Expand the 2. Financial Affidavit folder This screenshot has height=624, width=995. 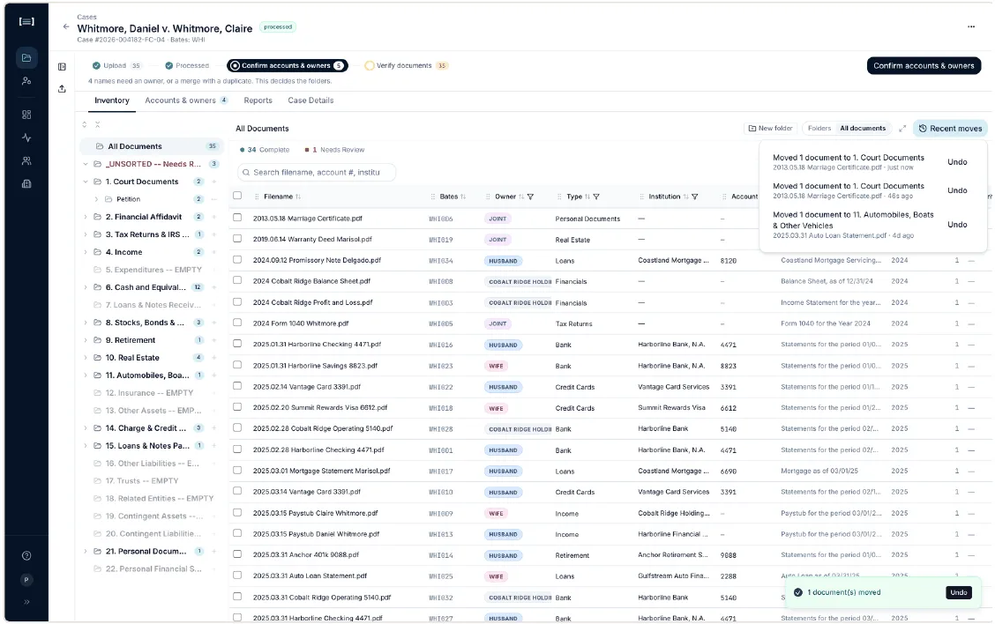click(x=86, y=217)
